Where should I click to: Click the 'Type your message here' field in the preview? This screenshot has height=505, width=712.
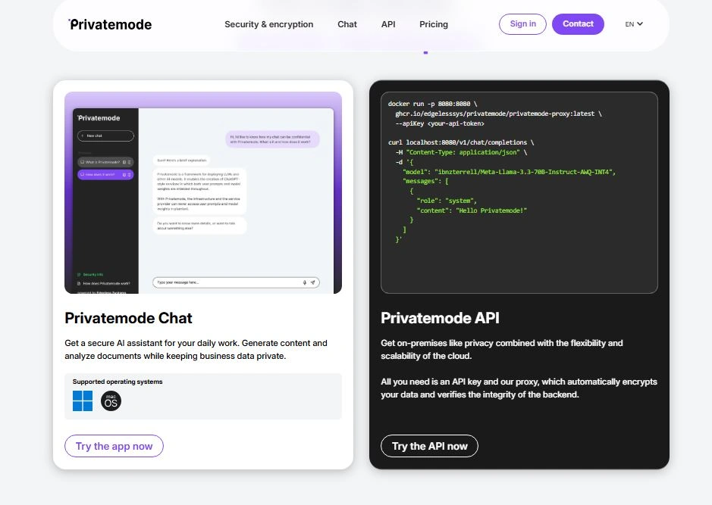click(x=227, y=282)
